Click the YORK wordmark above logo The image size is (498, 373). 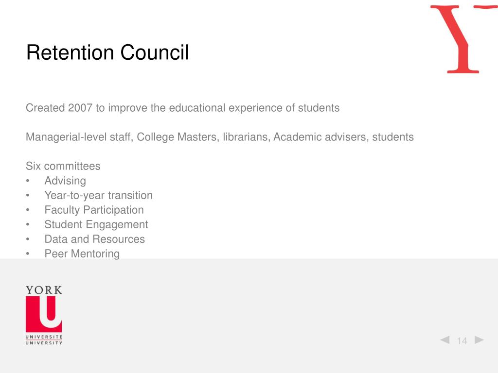(x=44, y=290)
